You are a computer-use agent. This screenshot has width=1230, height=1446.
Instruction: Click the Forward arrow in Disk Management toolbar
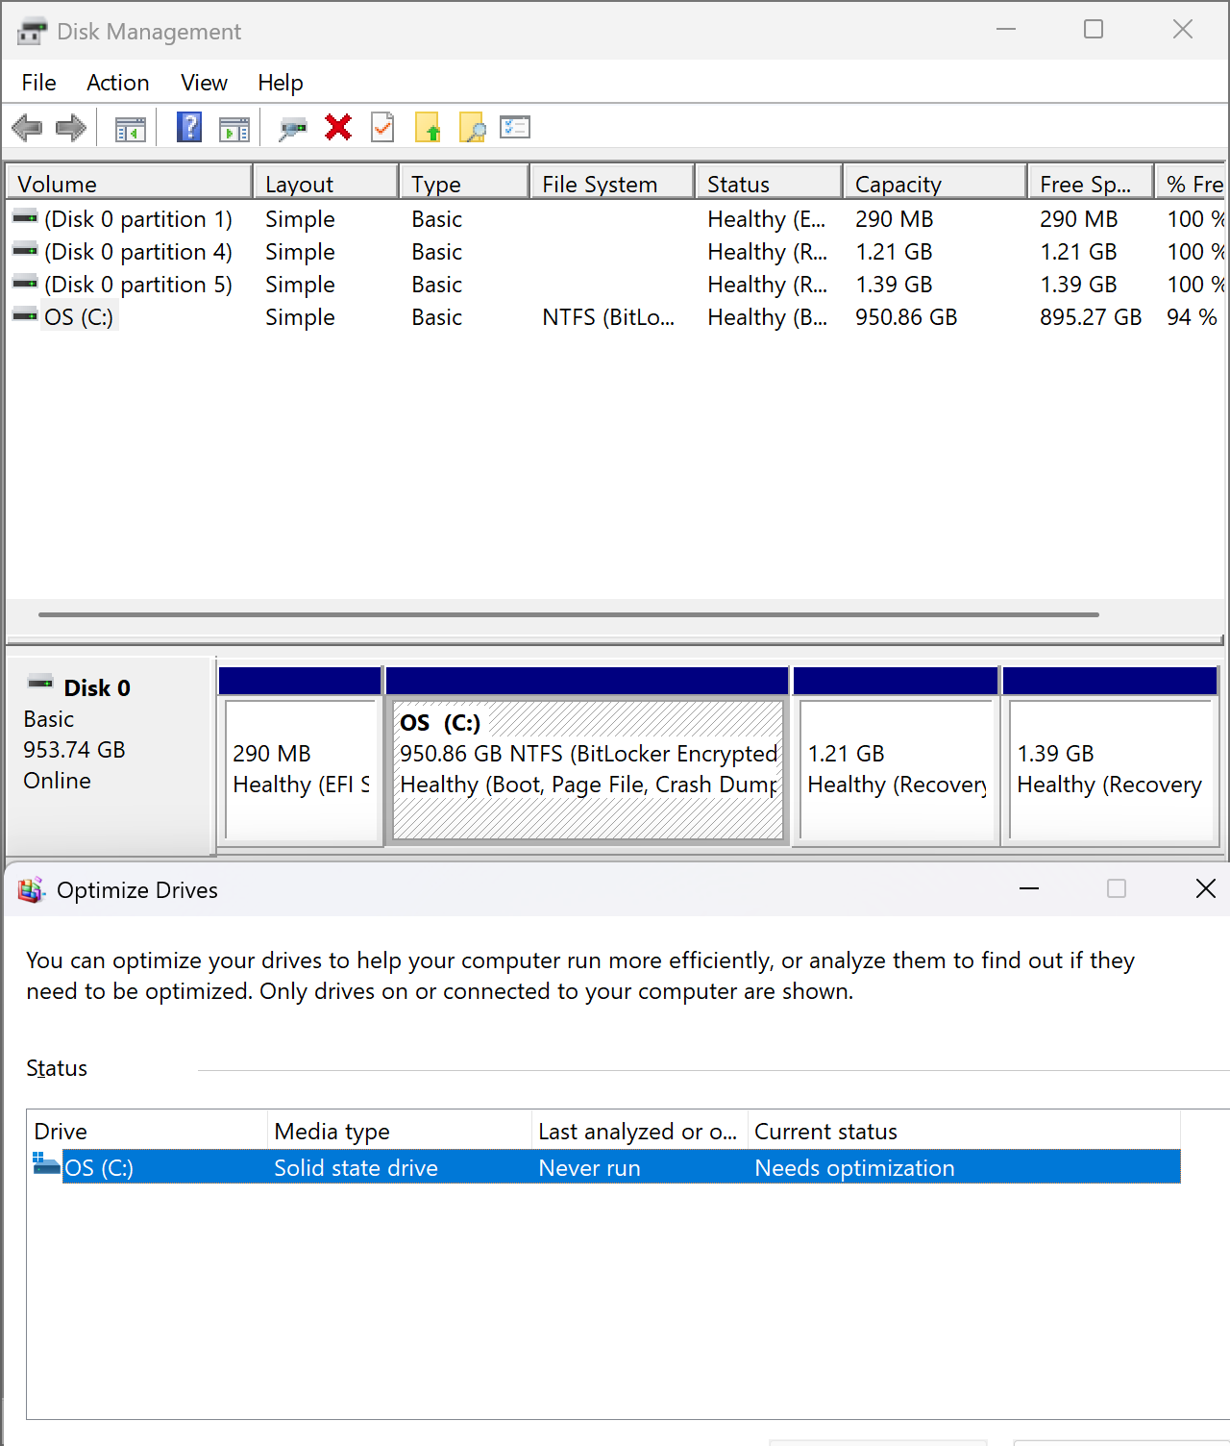coord(71,128)
